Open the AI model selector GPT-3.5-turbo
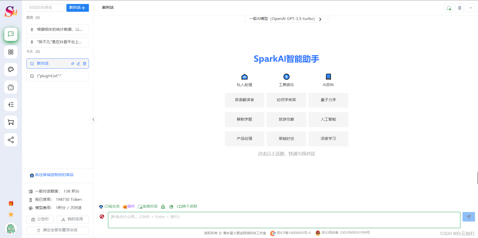Image resolution: width=478 pixels, height=238 pixels. 286,19
